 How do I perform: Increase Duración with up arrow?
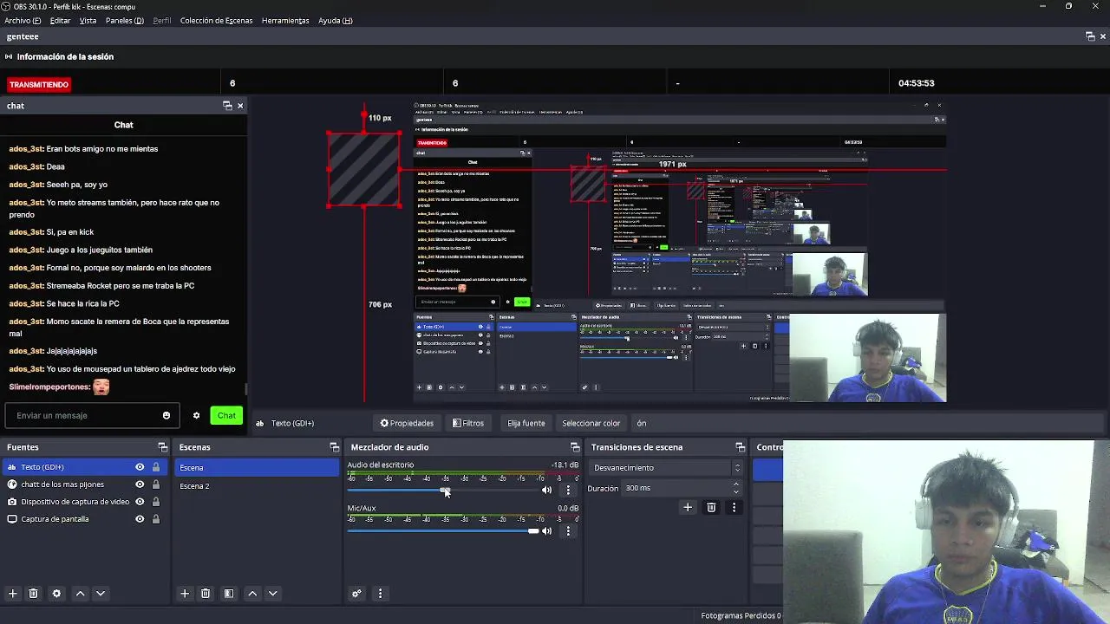[736, 484]
